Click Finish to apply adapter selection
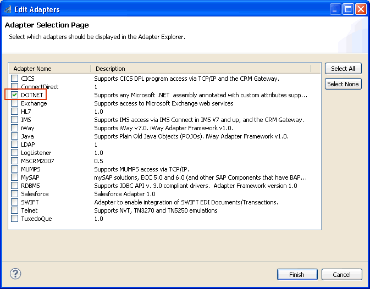This screenshot has height=289, width=370. pos(297,275)
